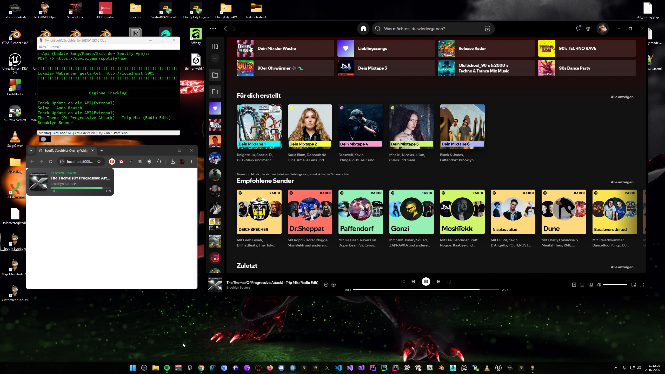Open browser downloads icon
Viewport: 665px width, 374px height.
click(x=172, y=162)
